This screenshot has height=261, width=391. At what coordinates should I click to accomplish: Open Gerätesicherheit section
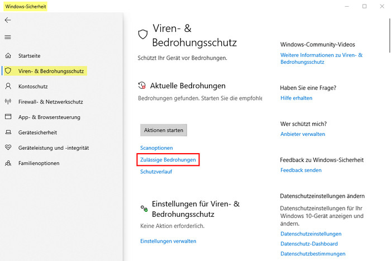37,132
